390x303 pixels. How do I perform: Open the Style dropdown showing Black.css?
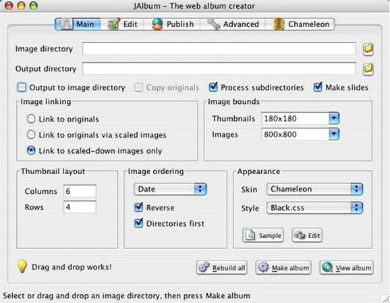tap(314, 208)
